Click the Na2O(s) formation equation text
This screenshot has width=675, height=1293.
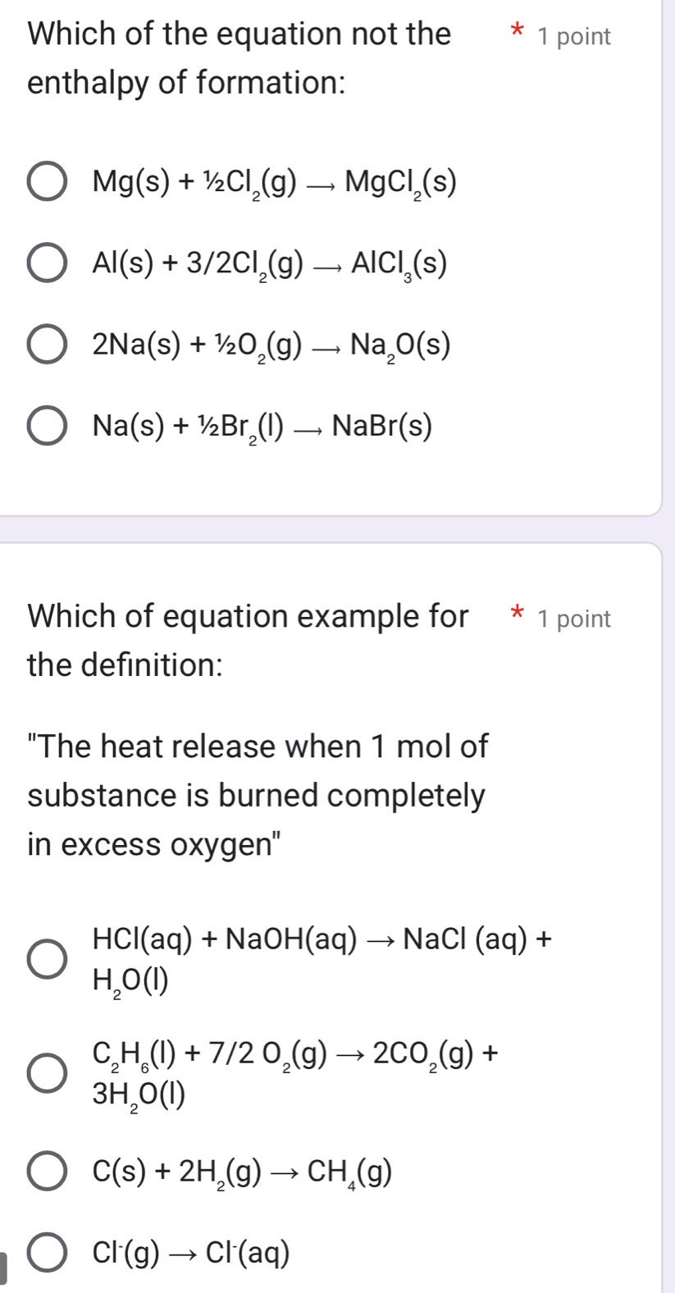271,346
